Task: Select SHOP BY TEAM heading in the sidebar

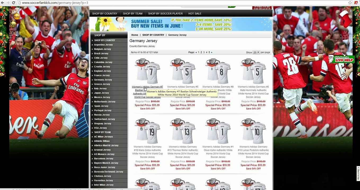Action: [x=103, y=132]
